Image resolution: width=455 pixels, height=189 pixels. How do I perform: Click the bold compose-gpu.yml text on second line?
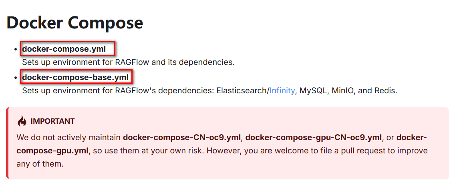point(52,151)
